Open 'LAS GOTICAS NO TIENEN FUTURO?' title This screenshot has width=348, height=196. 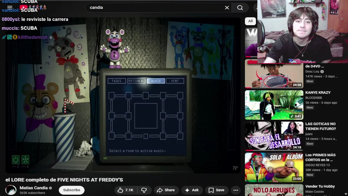coord(321,126)
